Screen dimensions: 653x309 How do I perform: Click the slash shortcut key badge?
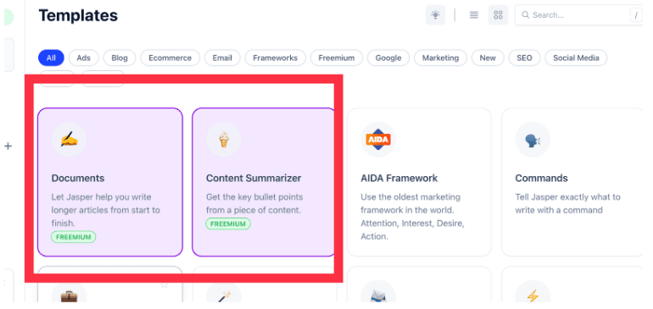coord(636,15)
